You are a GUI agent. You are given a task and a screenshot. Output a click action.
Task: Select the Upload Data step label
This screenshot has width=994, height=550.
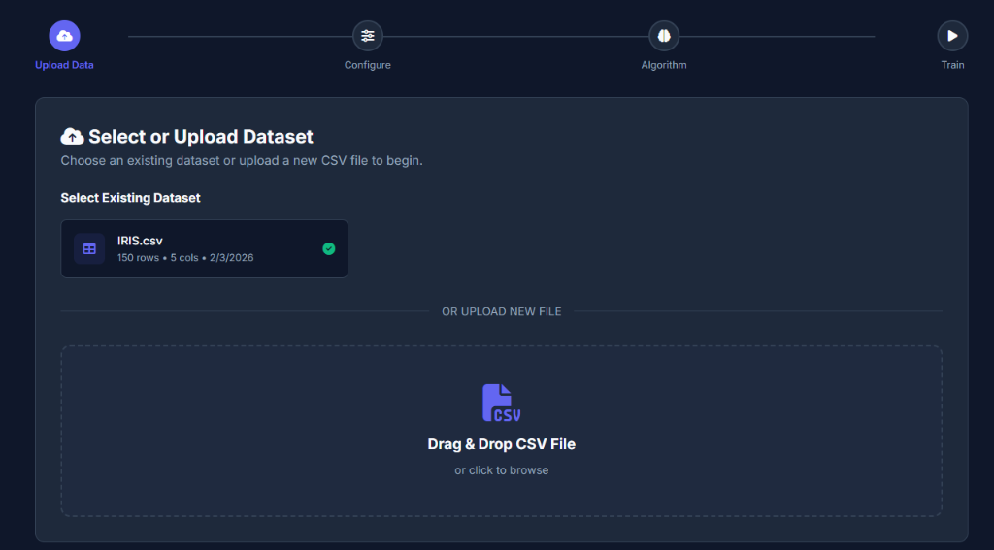[x=64, y=65]
